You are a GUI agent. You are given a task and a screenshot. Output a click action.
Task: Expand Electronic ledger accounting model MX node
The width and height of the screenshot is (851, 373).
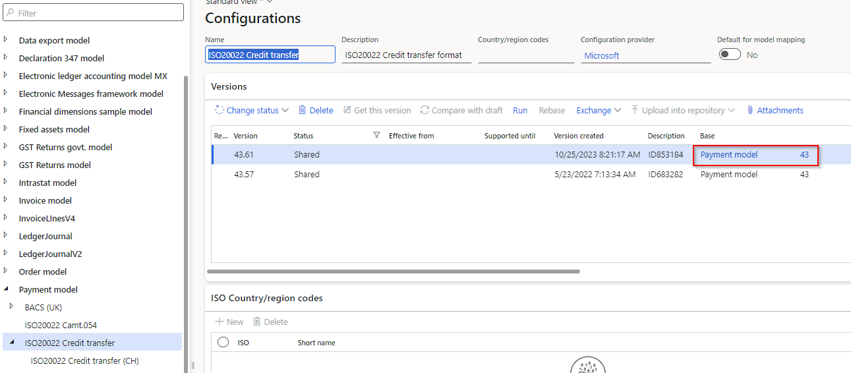(x=5, y=75)
